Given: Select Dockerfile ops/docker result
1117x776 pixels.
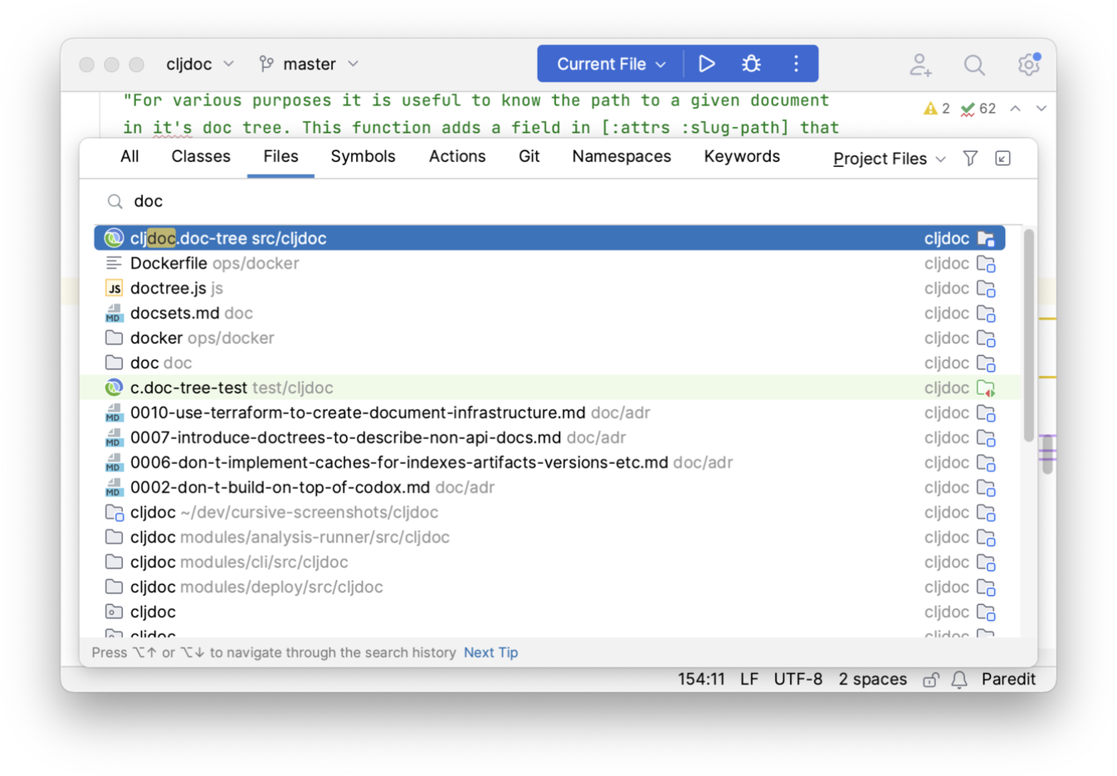Looking at the screenshot, I should pos(549,263).
